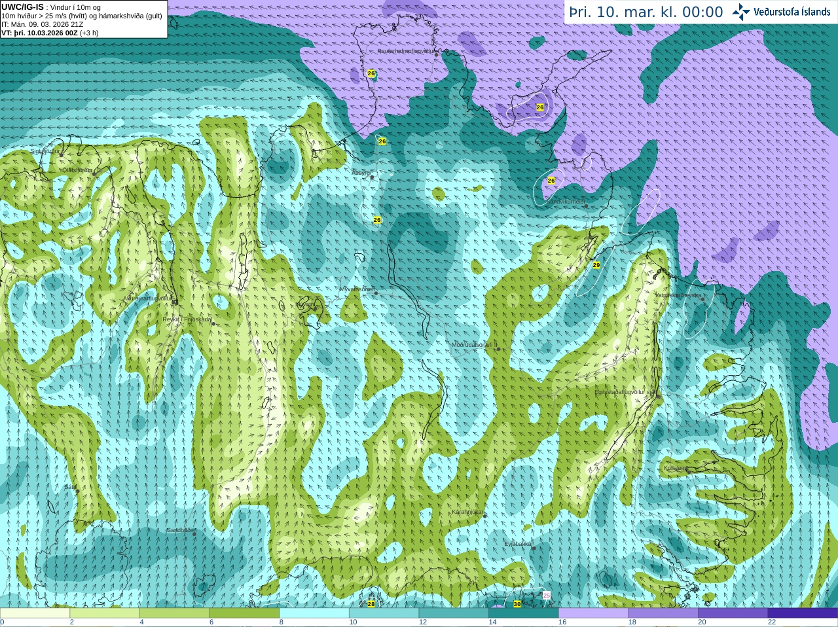Click the white 25 contour label
The image size is (838, 627).
(547, 595)
